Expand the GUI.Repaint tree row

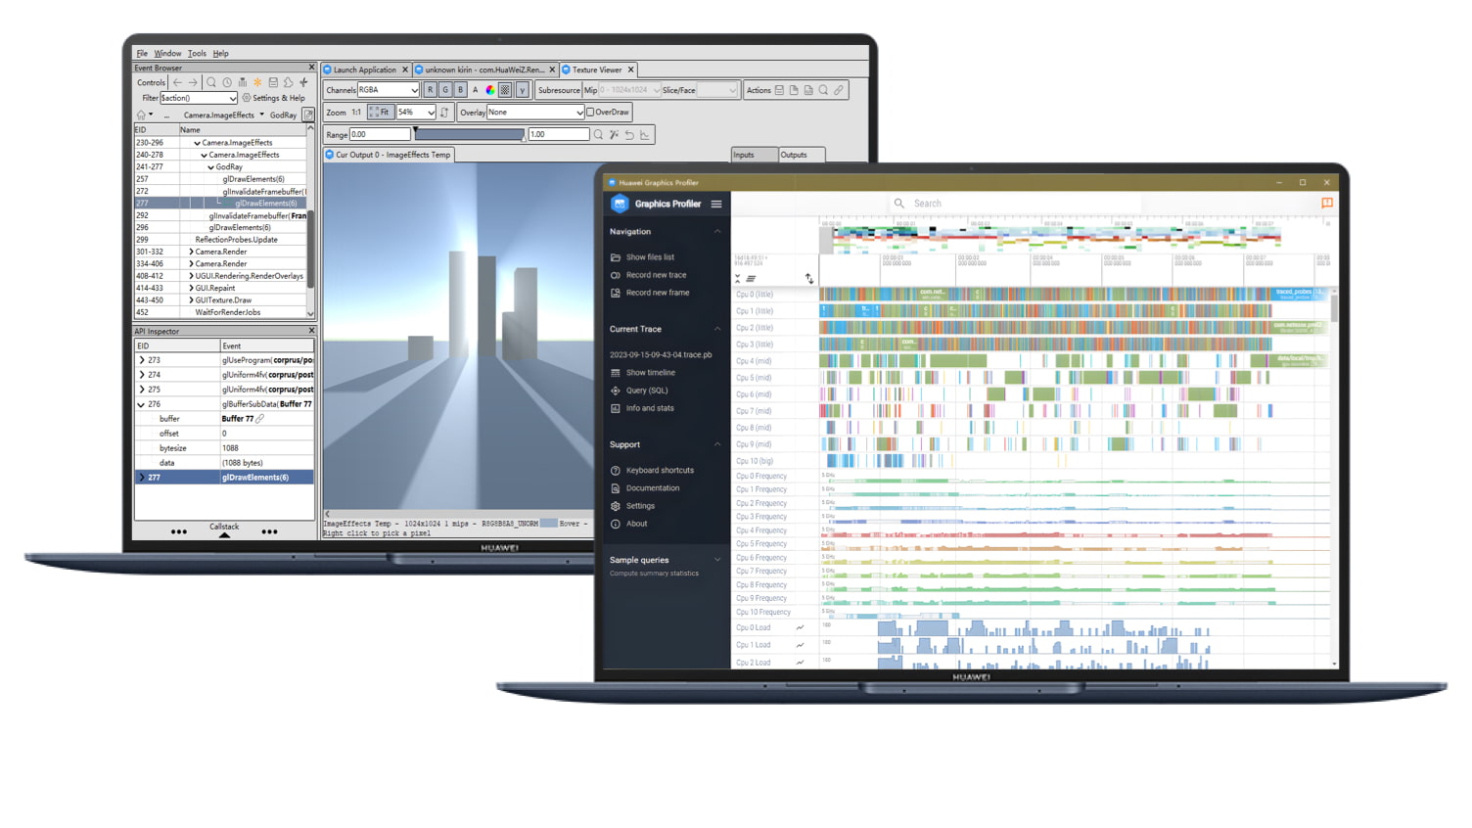(191, 288)
